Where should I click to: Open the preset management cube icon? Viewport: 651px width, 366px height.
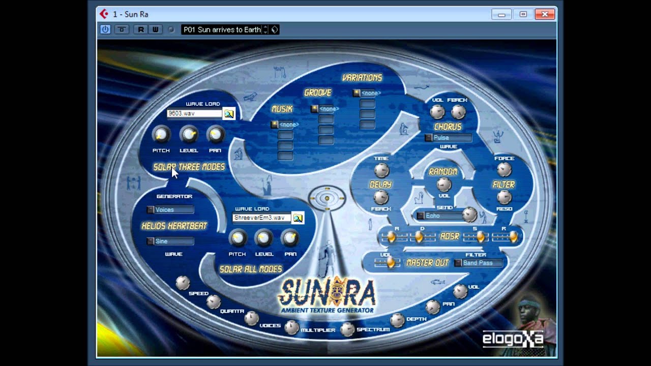pyautogui.click(x=275, y=29)
